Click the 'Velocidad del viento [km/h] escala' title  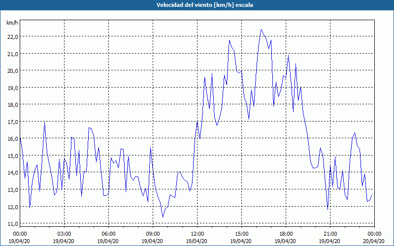pyautogui.click(x=204, y=5)
